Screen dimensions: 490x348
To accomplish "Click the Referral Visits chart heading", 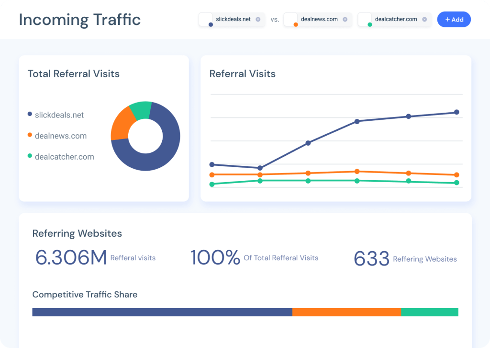I will [x=243, y=74].
